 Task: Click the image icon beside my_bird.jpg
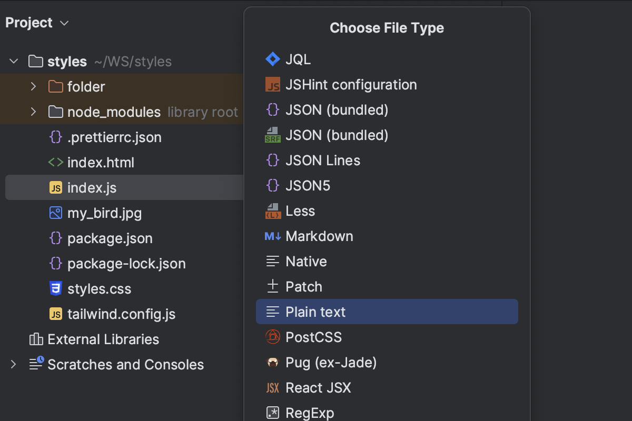click(55, 213)
